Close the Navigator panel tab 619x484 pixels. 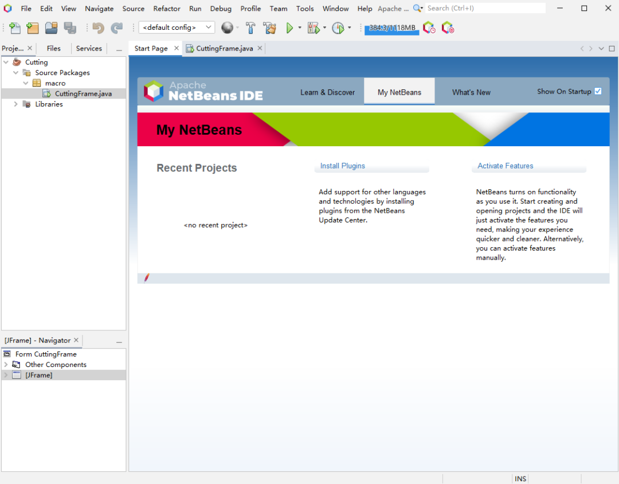tap(76, 340)
